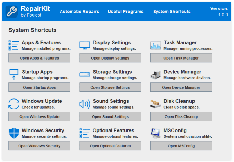234x162 pixels.
Task: Click the System Shortcuts page heading
Action: (33, 30)
